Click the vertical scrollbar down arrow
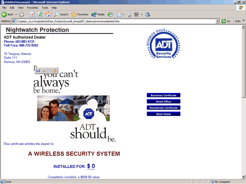 point(243,177)
